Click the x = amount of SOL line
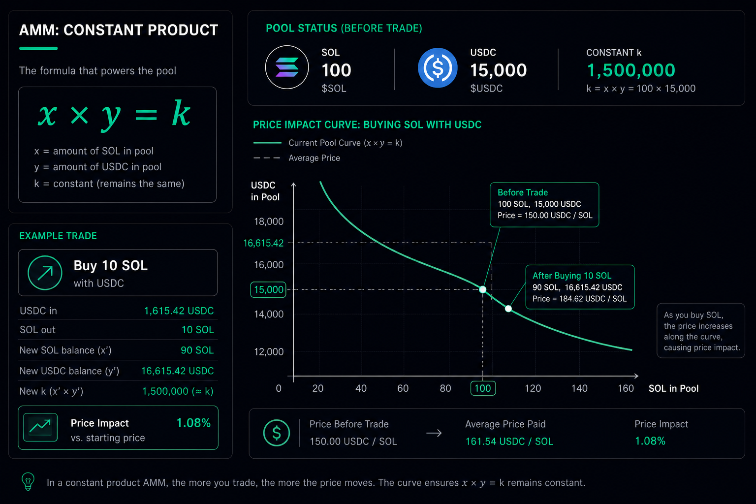The image size is (756, 504). point(94,151)
